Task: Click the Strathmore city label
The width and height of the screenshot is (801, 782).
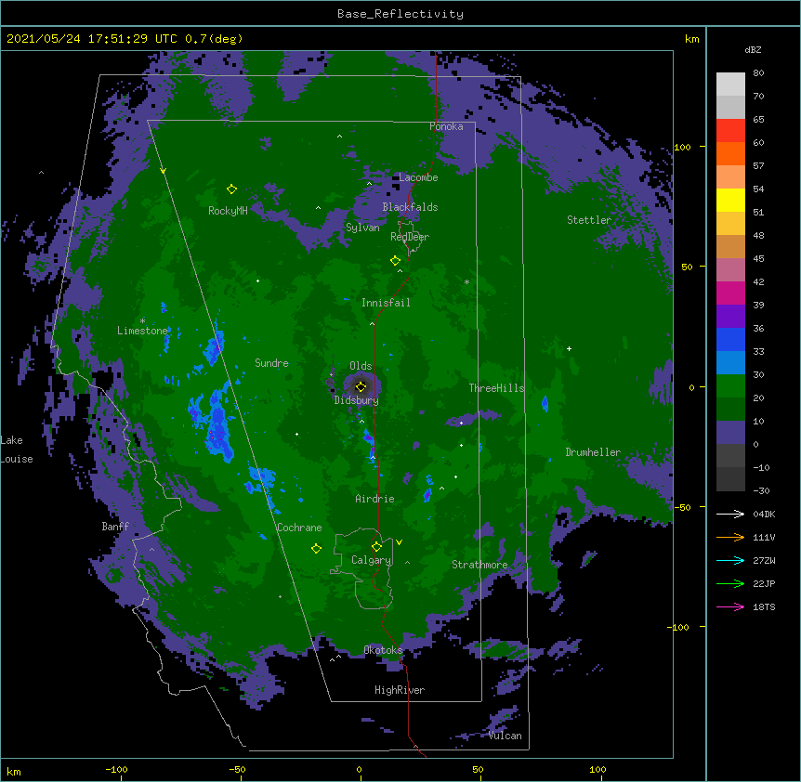Action: [x=479, y=565]
